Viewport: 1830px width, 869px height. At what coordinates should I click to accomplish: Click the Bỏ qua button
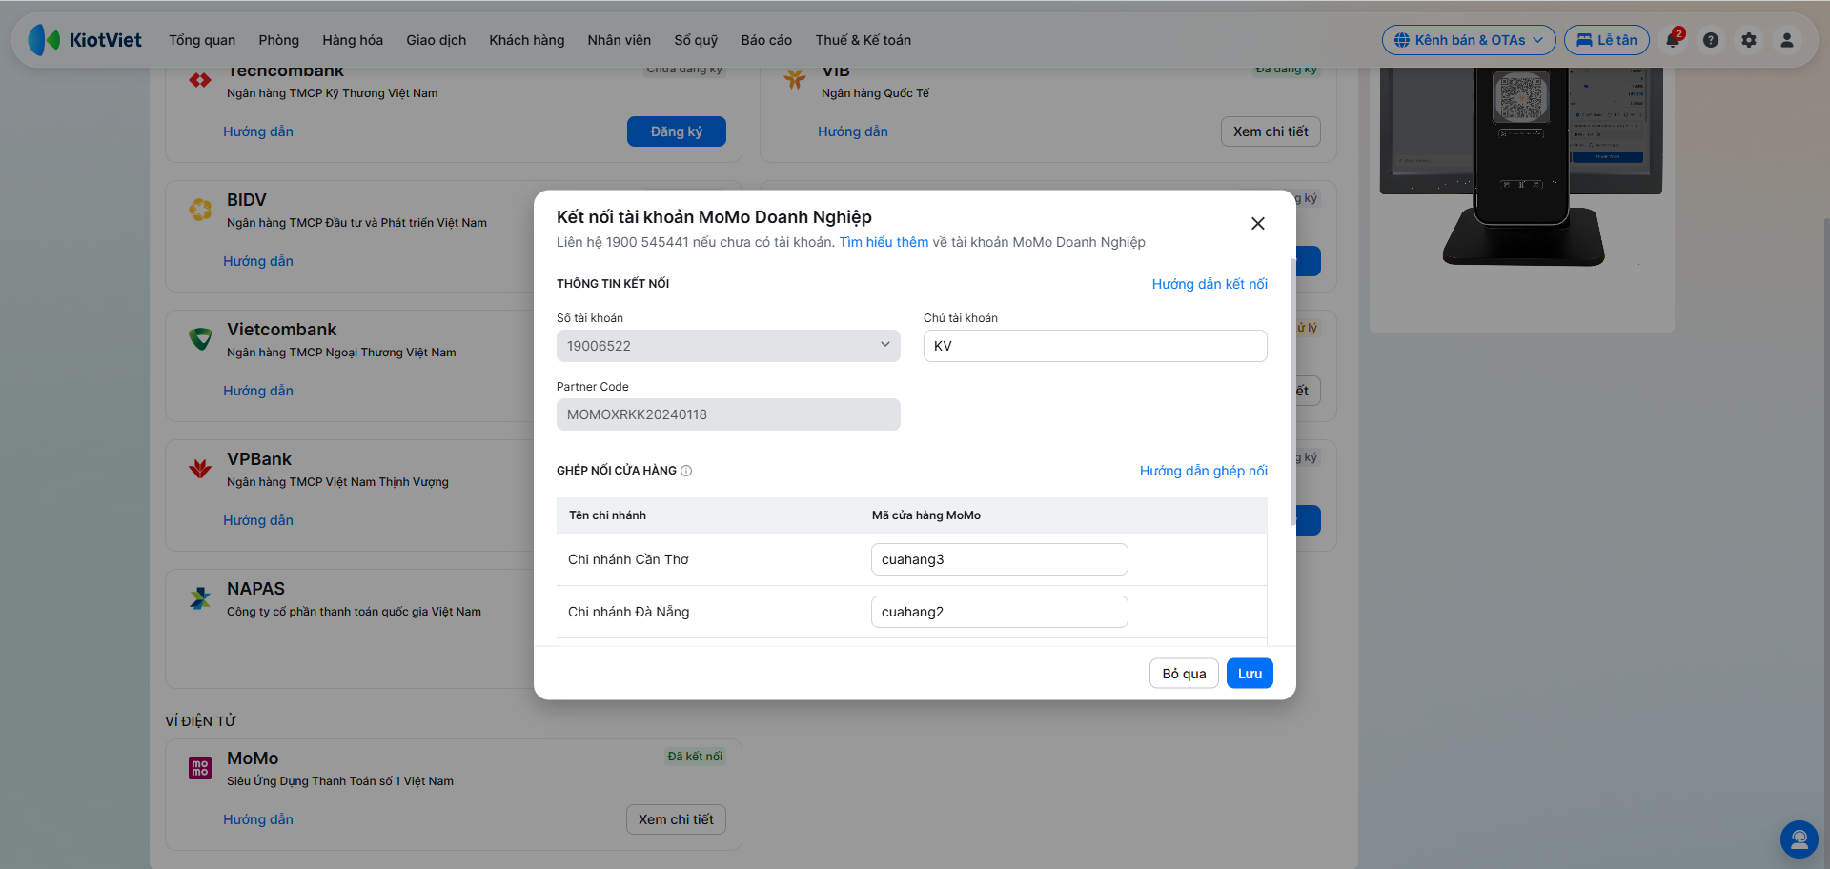click(1184, 674)
